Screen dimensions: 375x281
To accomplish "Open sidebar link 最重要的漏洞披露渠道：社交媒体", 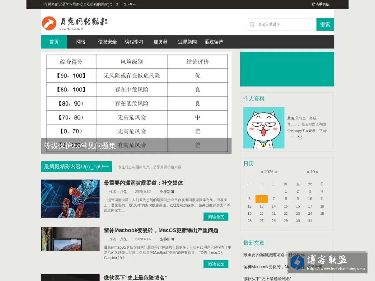I will (274, 255).
